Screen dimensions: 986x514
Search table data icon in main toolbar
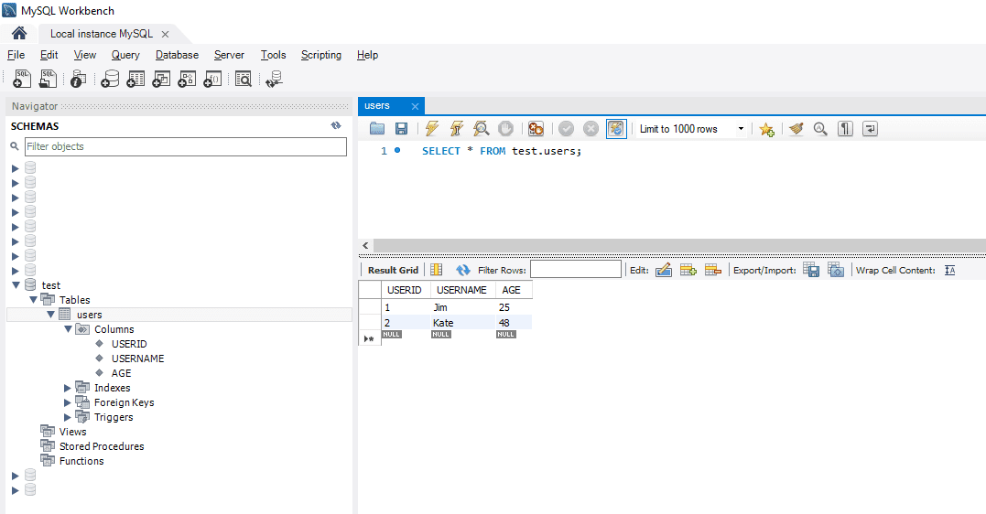pyautogui.click(x=244, y=79)
